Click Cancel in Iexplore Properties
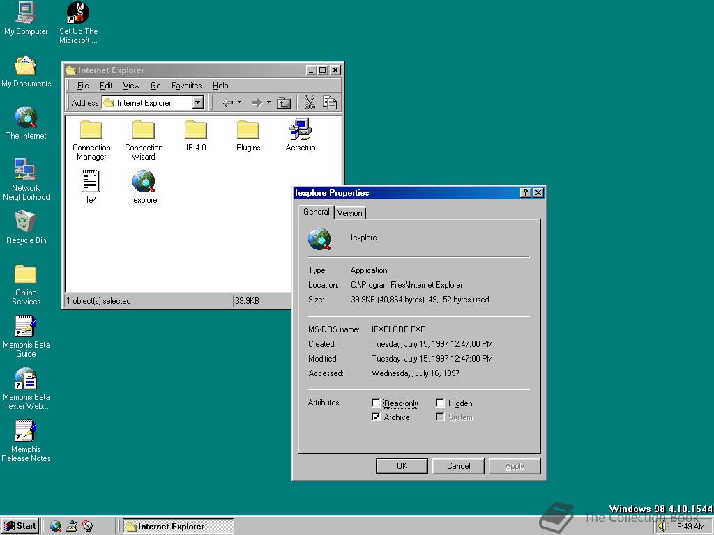Image resolution: width=714 pixels, height=535 pixels. pos(458,466)
